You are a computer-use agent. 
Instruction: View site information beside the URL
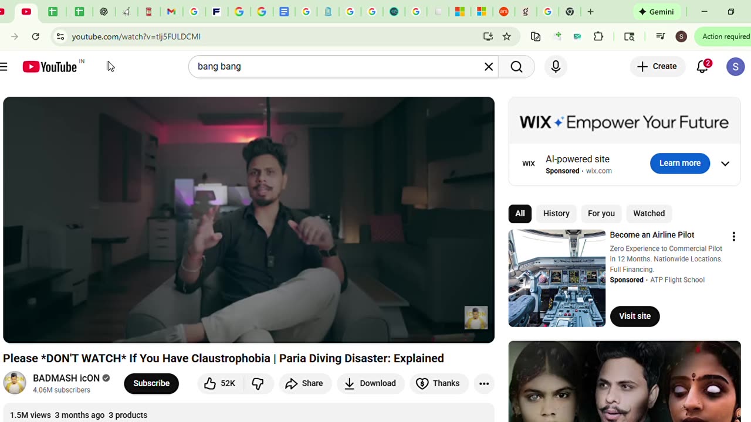pyautogui.click(x=60, y=36)
